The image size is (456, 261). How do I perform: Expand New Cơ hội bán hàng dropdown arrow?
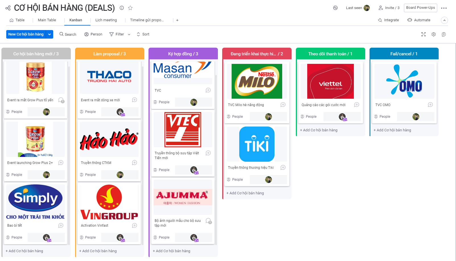49,34
